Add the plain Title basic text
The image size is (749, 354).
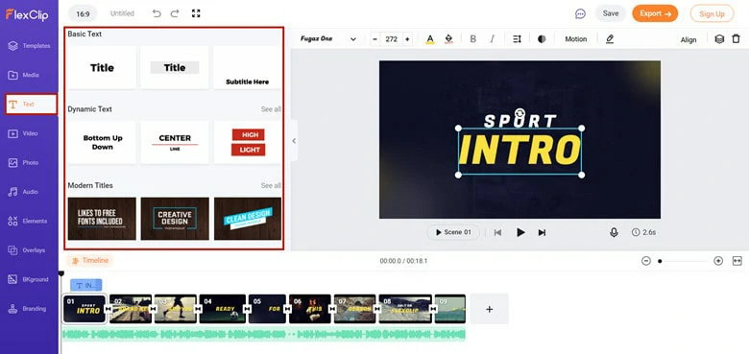pyautogui.click(x=102, y=68)
